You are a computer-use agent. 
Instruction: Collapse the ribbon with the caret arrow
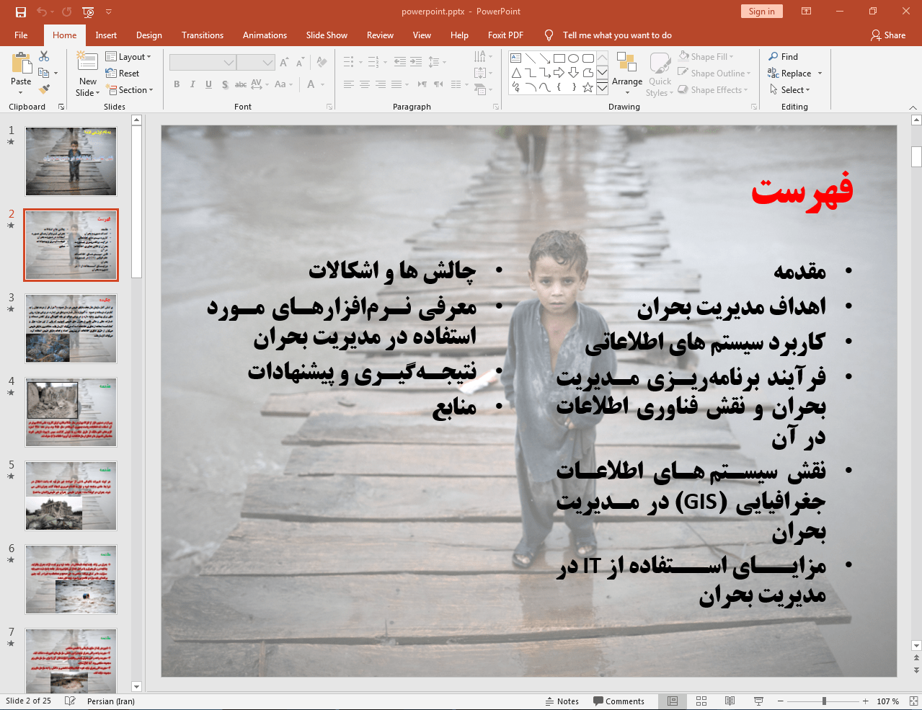coord(913,107)
